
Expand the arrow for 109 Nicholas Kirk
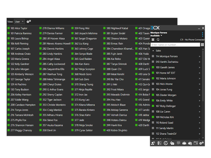point(199,117)
